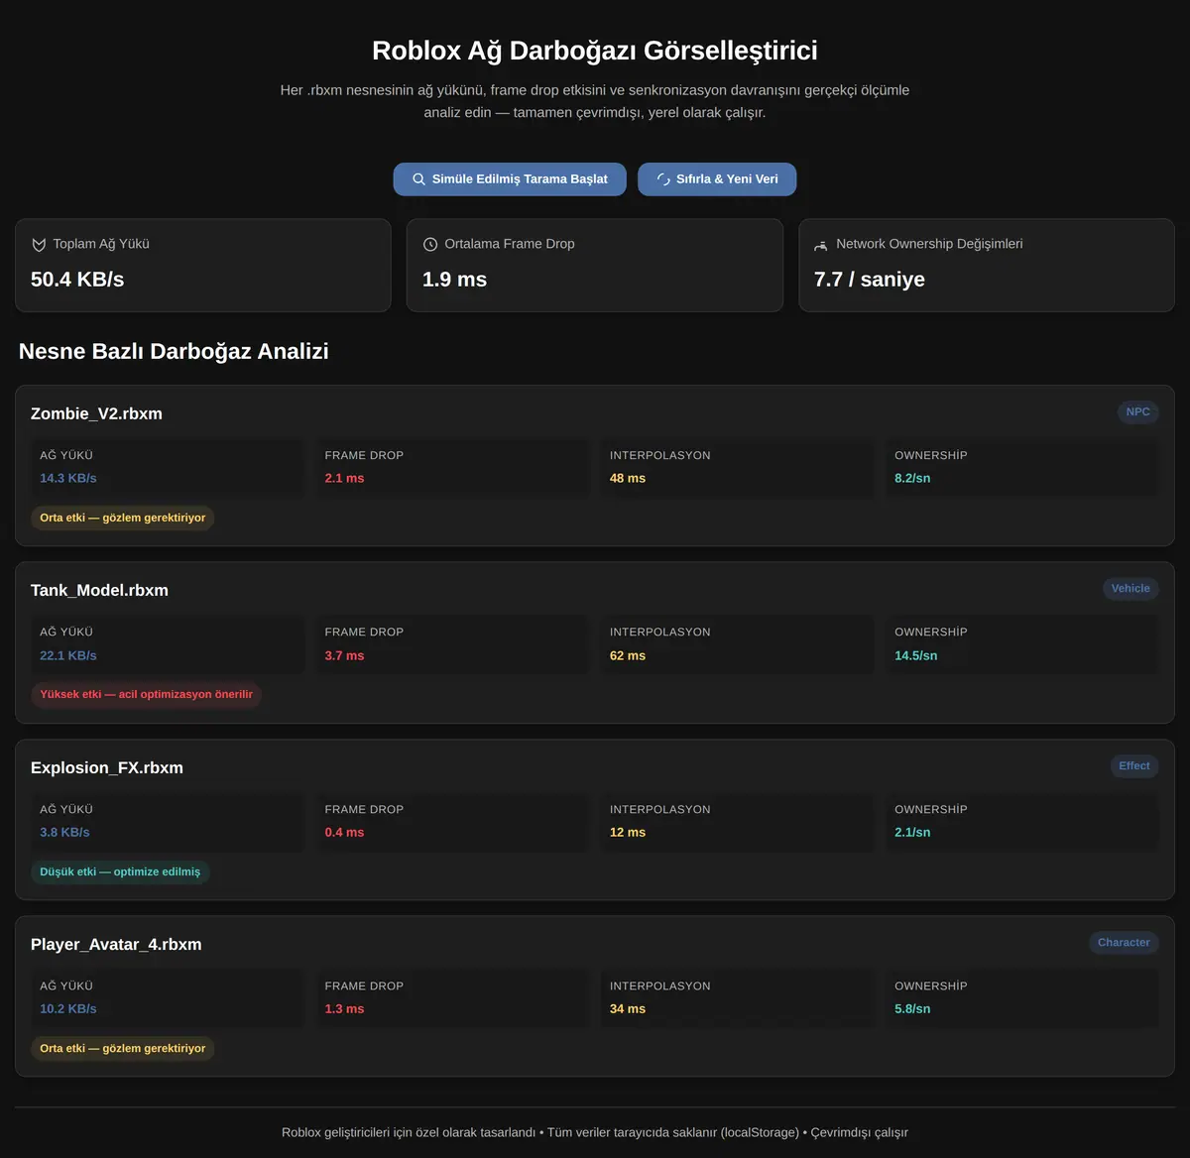Click Zombie_V2 ownership 8.2/sn
This screenshot has width=1190, height=1158.
click(912, 478)
